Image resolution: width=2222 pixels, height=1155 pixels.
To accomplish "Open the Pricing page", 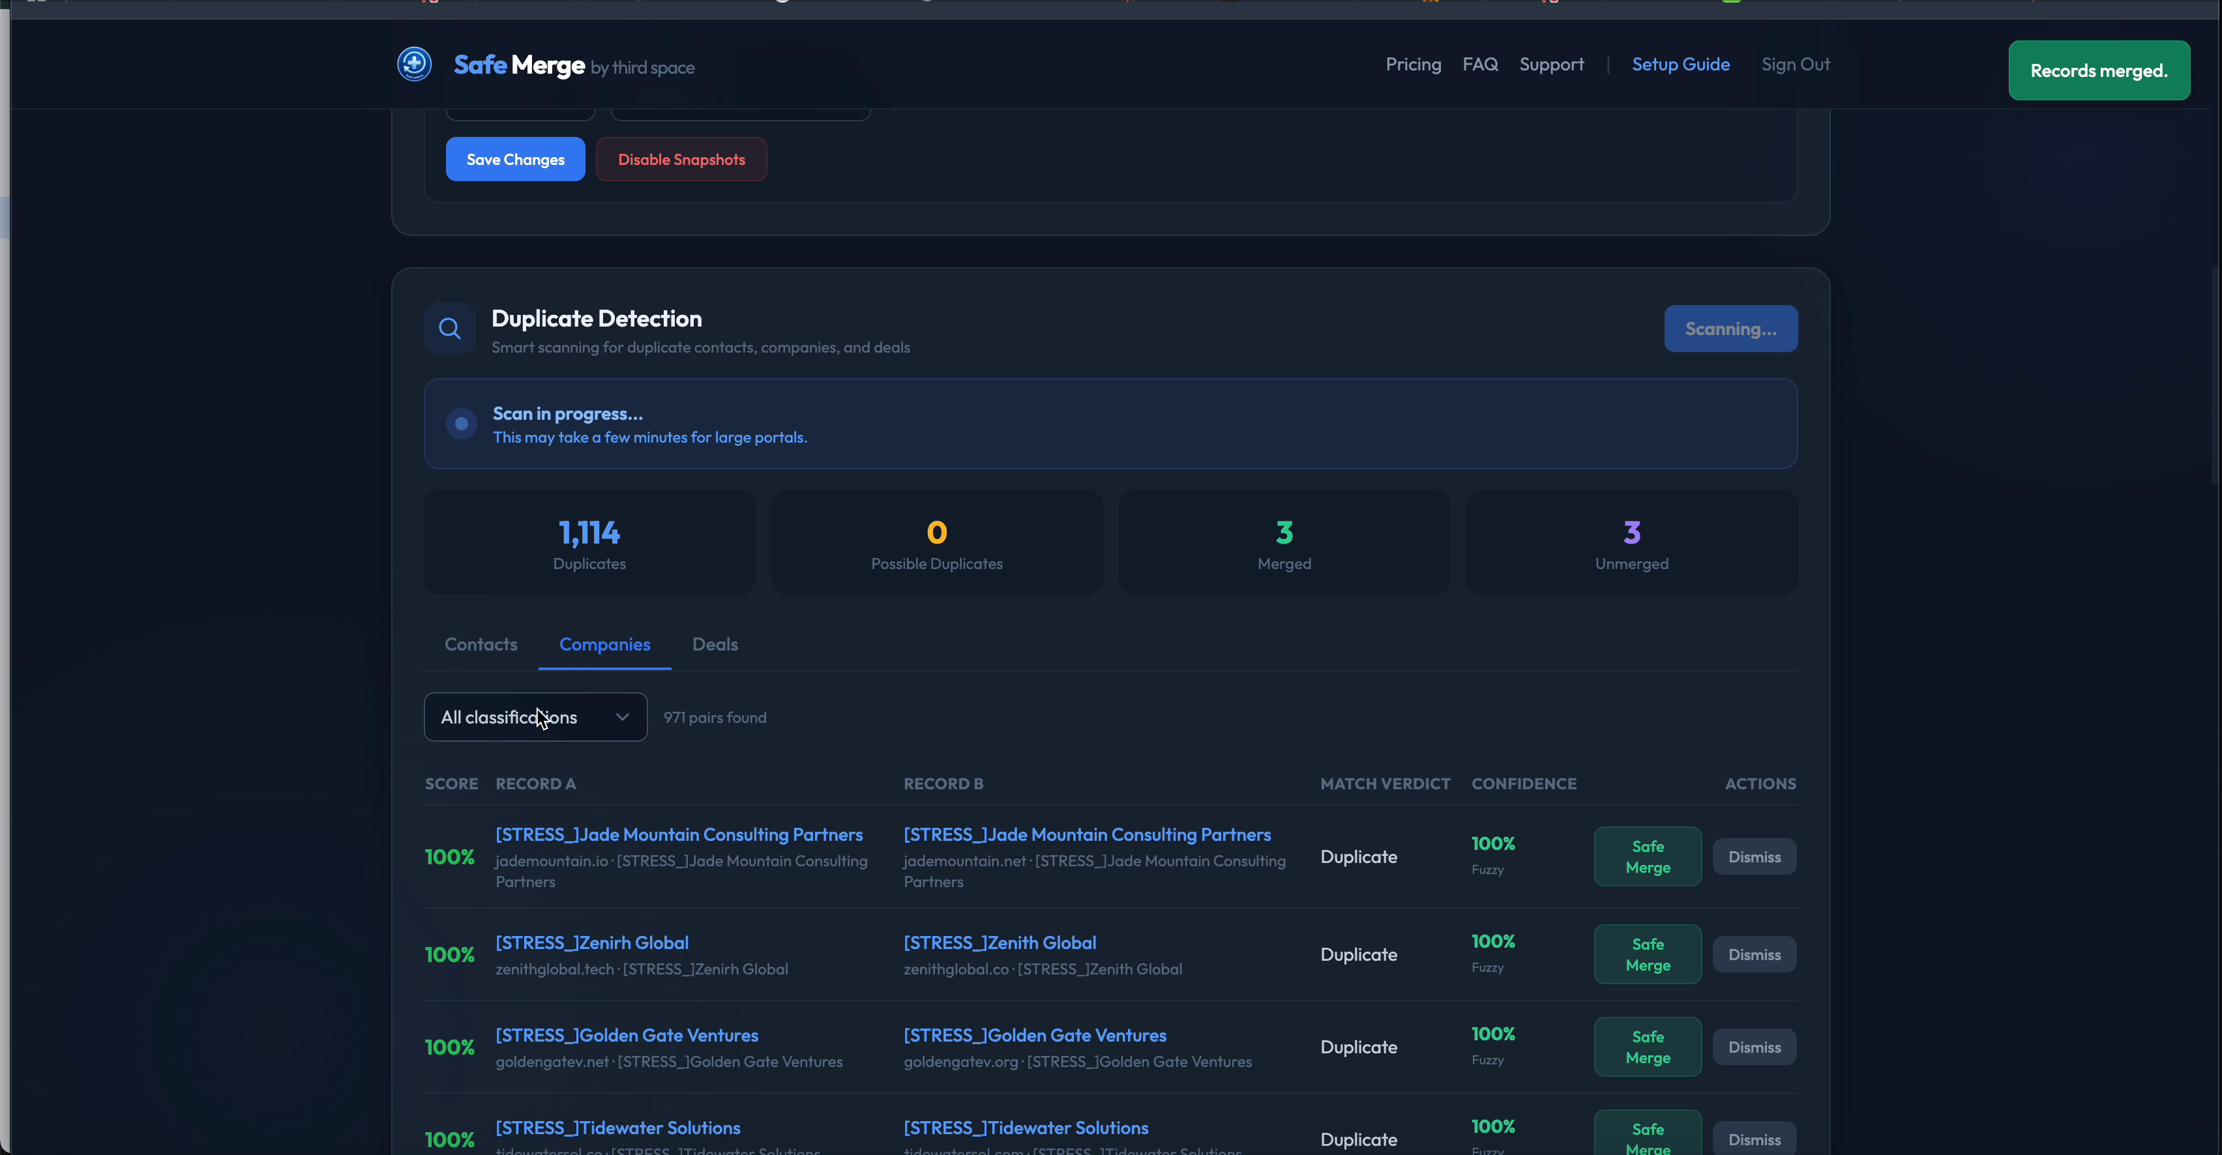I will (x=1413, y=65).
